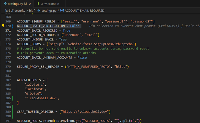Click the True value of ACCOUNT_EMAIL_REQUIRED
This screenshot has width=200, height=123.
[67, 30]
